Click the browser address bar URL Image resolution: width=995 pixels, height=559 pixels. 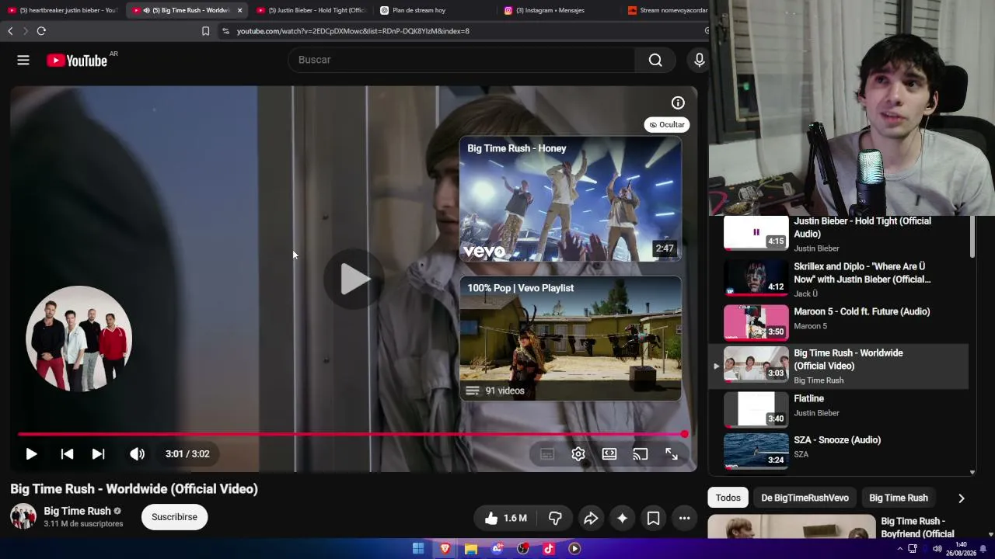coord(353,31)
